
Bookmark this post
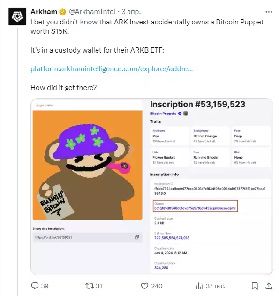pos(255,286)
